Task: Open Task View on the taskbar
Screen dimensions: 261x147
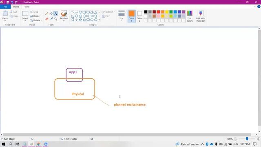Action: click(x=17, y=144)
